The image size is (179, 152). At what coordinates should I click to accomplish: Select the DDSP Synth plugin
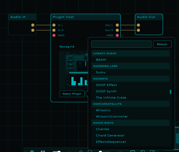pos(130,91)
